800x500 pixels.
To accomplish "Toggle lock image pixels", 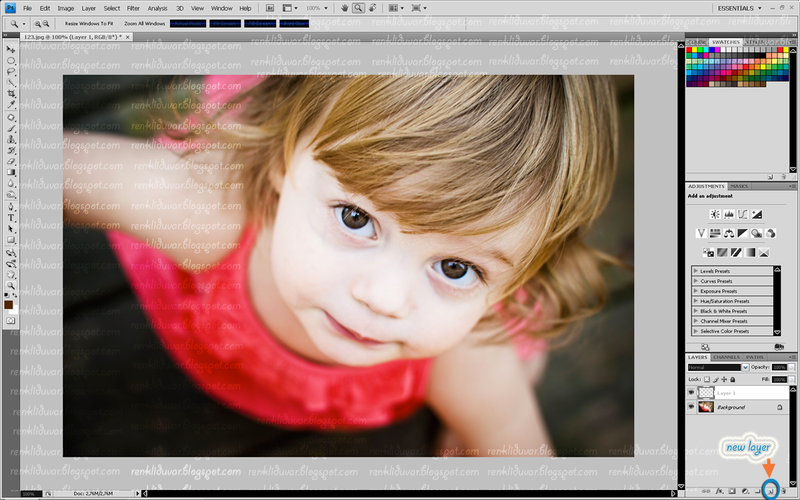I will pyautogui.click(x=716, y=379).
